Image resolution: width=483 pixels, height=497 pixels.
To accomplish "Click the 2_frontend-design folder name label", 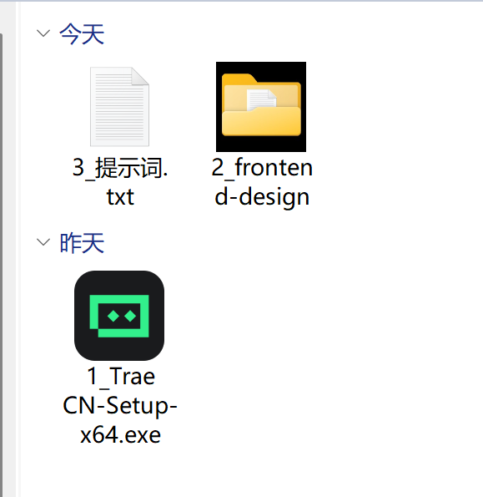I will point(262,181).
